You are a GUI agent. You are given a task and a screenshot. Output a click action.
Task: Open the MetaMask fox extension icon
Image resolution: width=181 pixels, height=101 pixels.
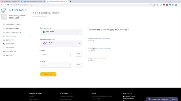pyautogui.click(x=164, y=5)
